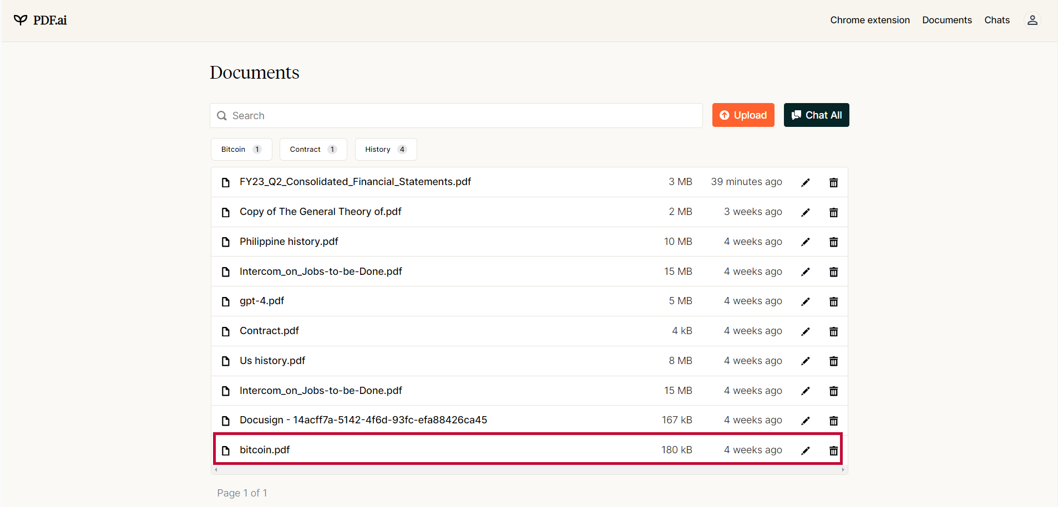
Task: Click the horizontal scrollbar's right arrow
Action: [843, 470]
